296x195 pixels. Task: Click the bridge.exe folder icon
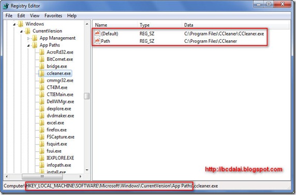pyautogui.click(x=42, y=66)
